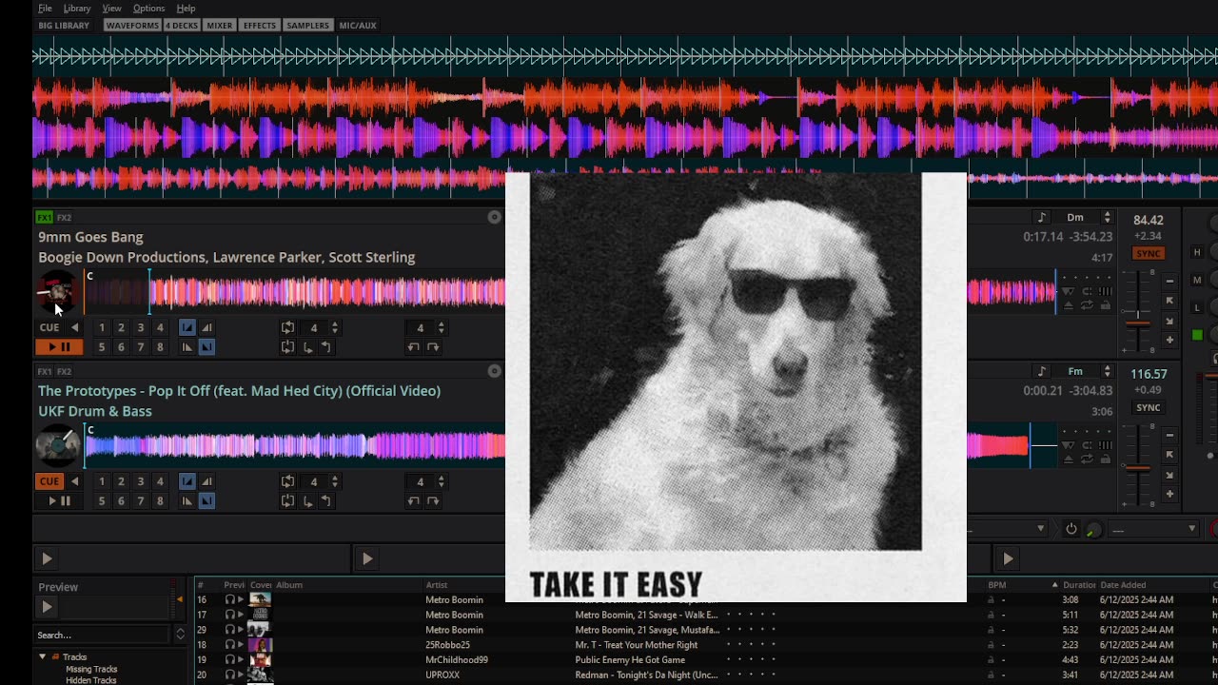Viewport: 1218px width, 685px height.
Task: Click play/pause on the 9mm Goes Bang deck
Action: pos(59,347)
